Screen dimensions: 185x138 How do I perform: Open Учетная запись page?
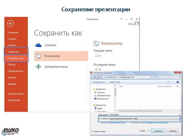tap(16, 94)
